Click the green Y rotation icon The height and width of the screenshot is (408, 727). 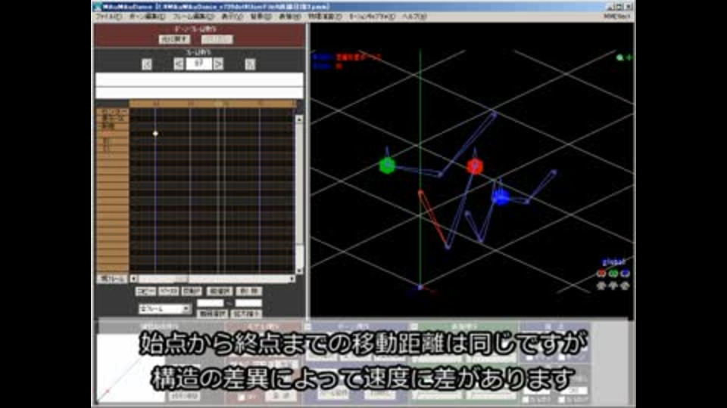pyautogui.click(x=613, y=274)
